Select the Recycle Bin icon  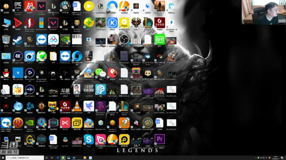click(x=6, y=40)
